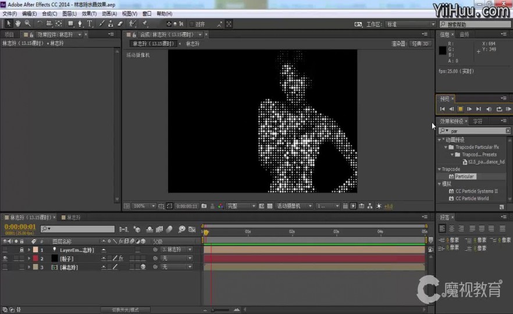Switch to the 音频 panel tab
This screenshot has width=513, height=314.
(464, 34)
